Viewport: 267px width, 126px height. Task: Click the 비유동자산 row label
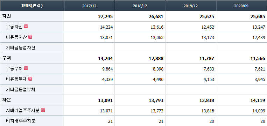coord(16,37)
